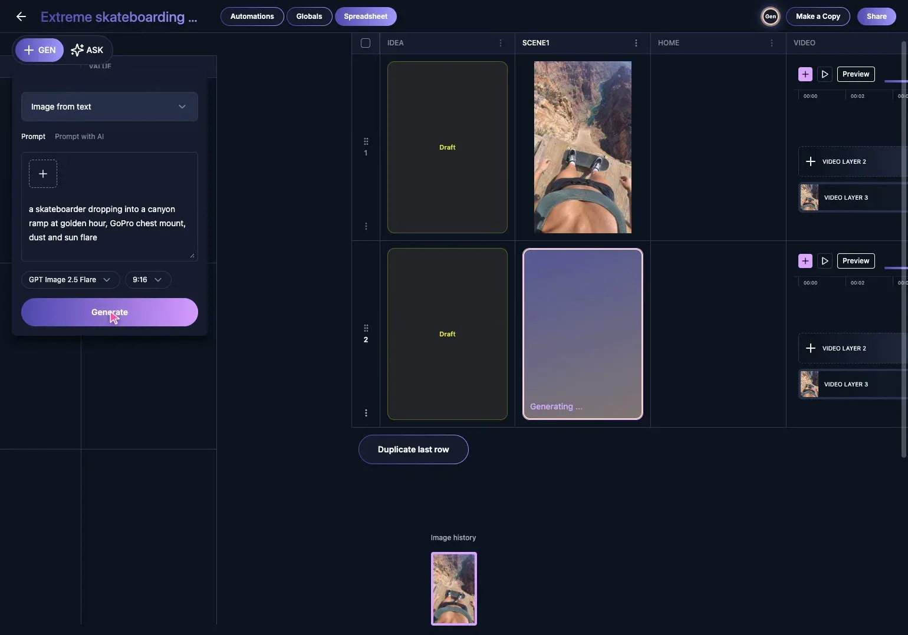Open ASK sparkle assistant
This screenshot has height=635, width=908.
pyautogui.click(x=87, y=50)
